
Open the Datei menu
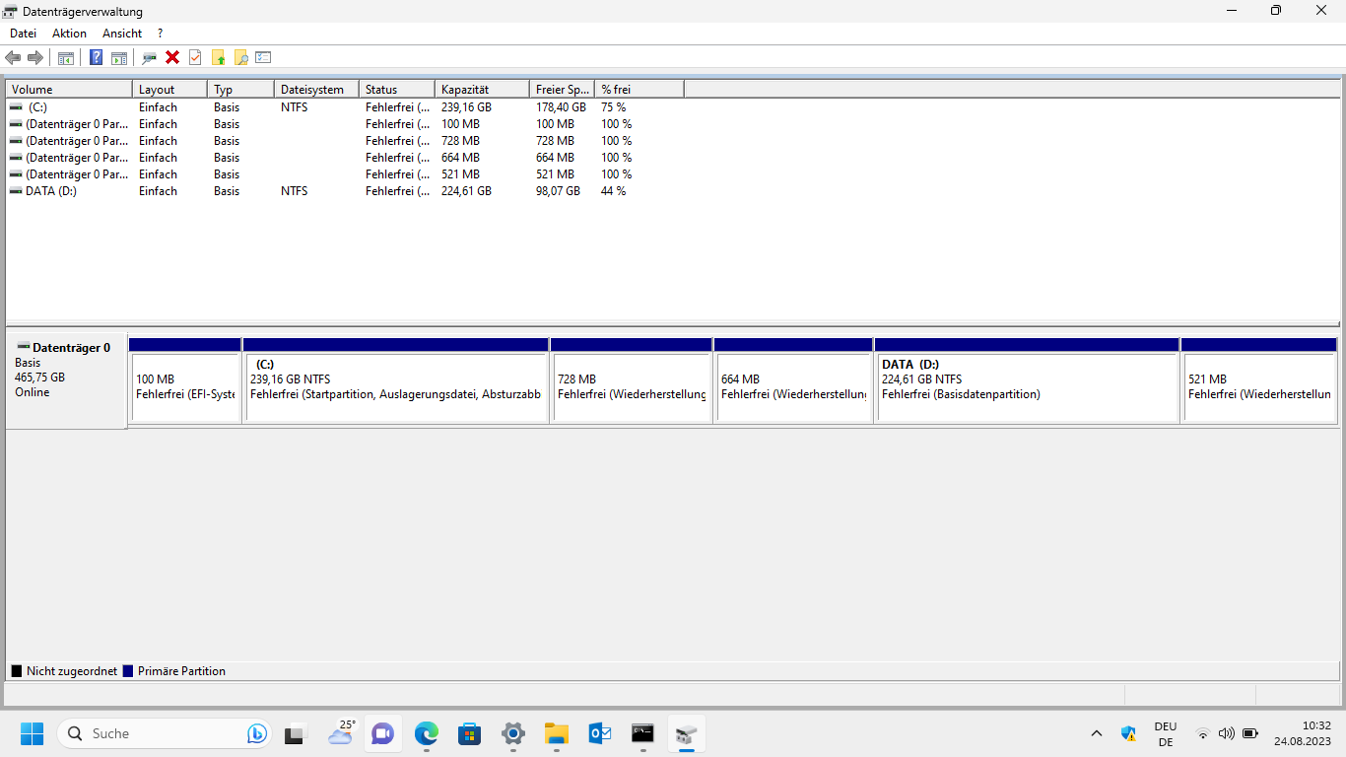[x=23, y=34]
